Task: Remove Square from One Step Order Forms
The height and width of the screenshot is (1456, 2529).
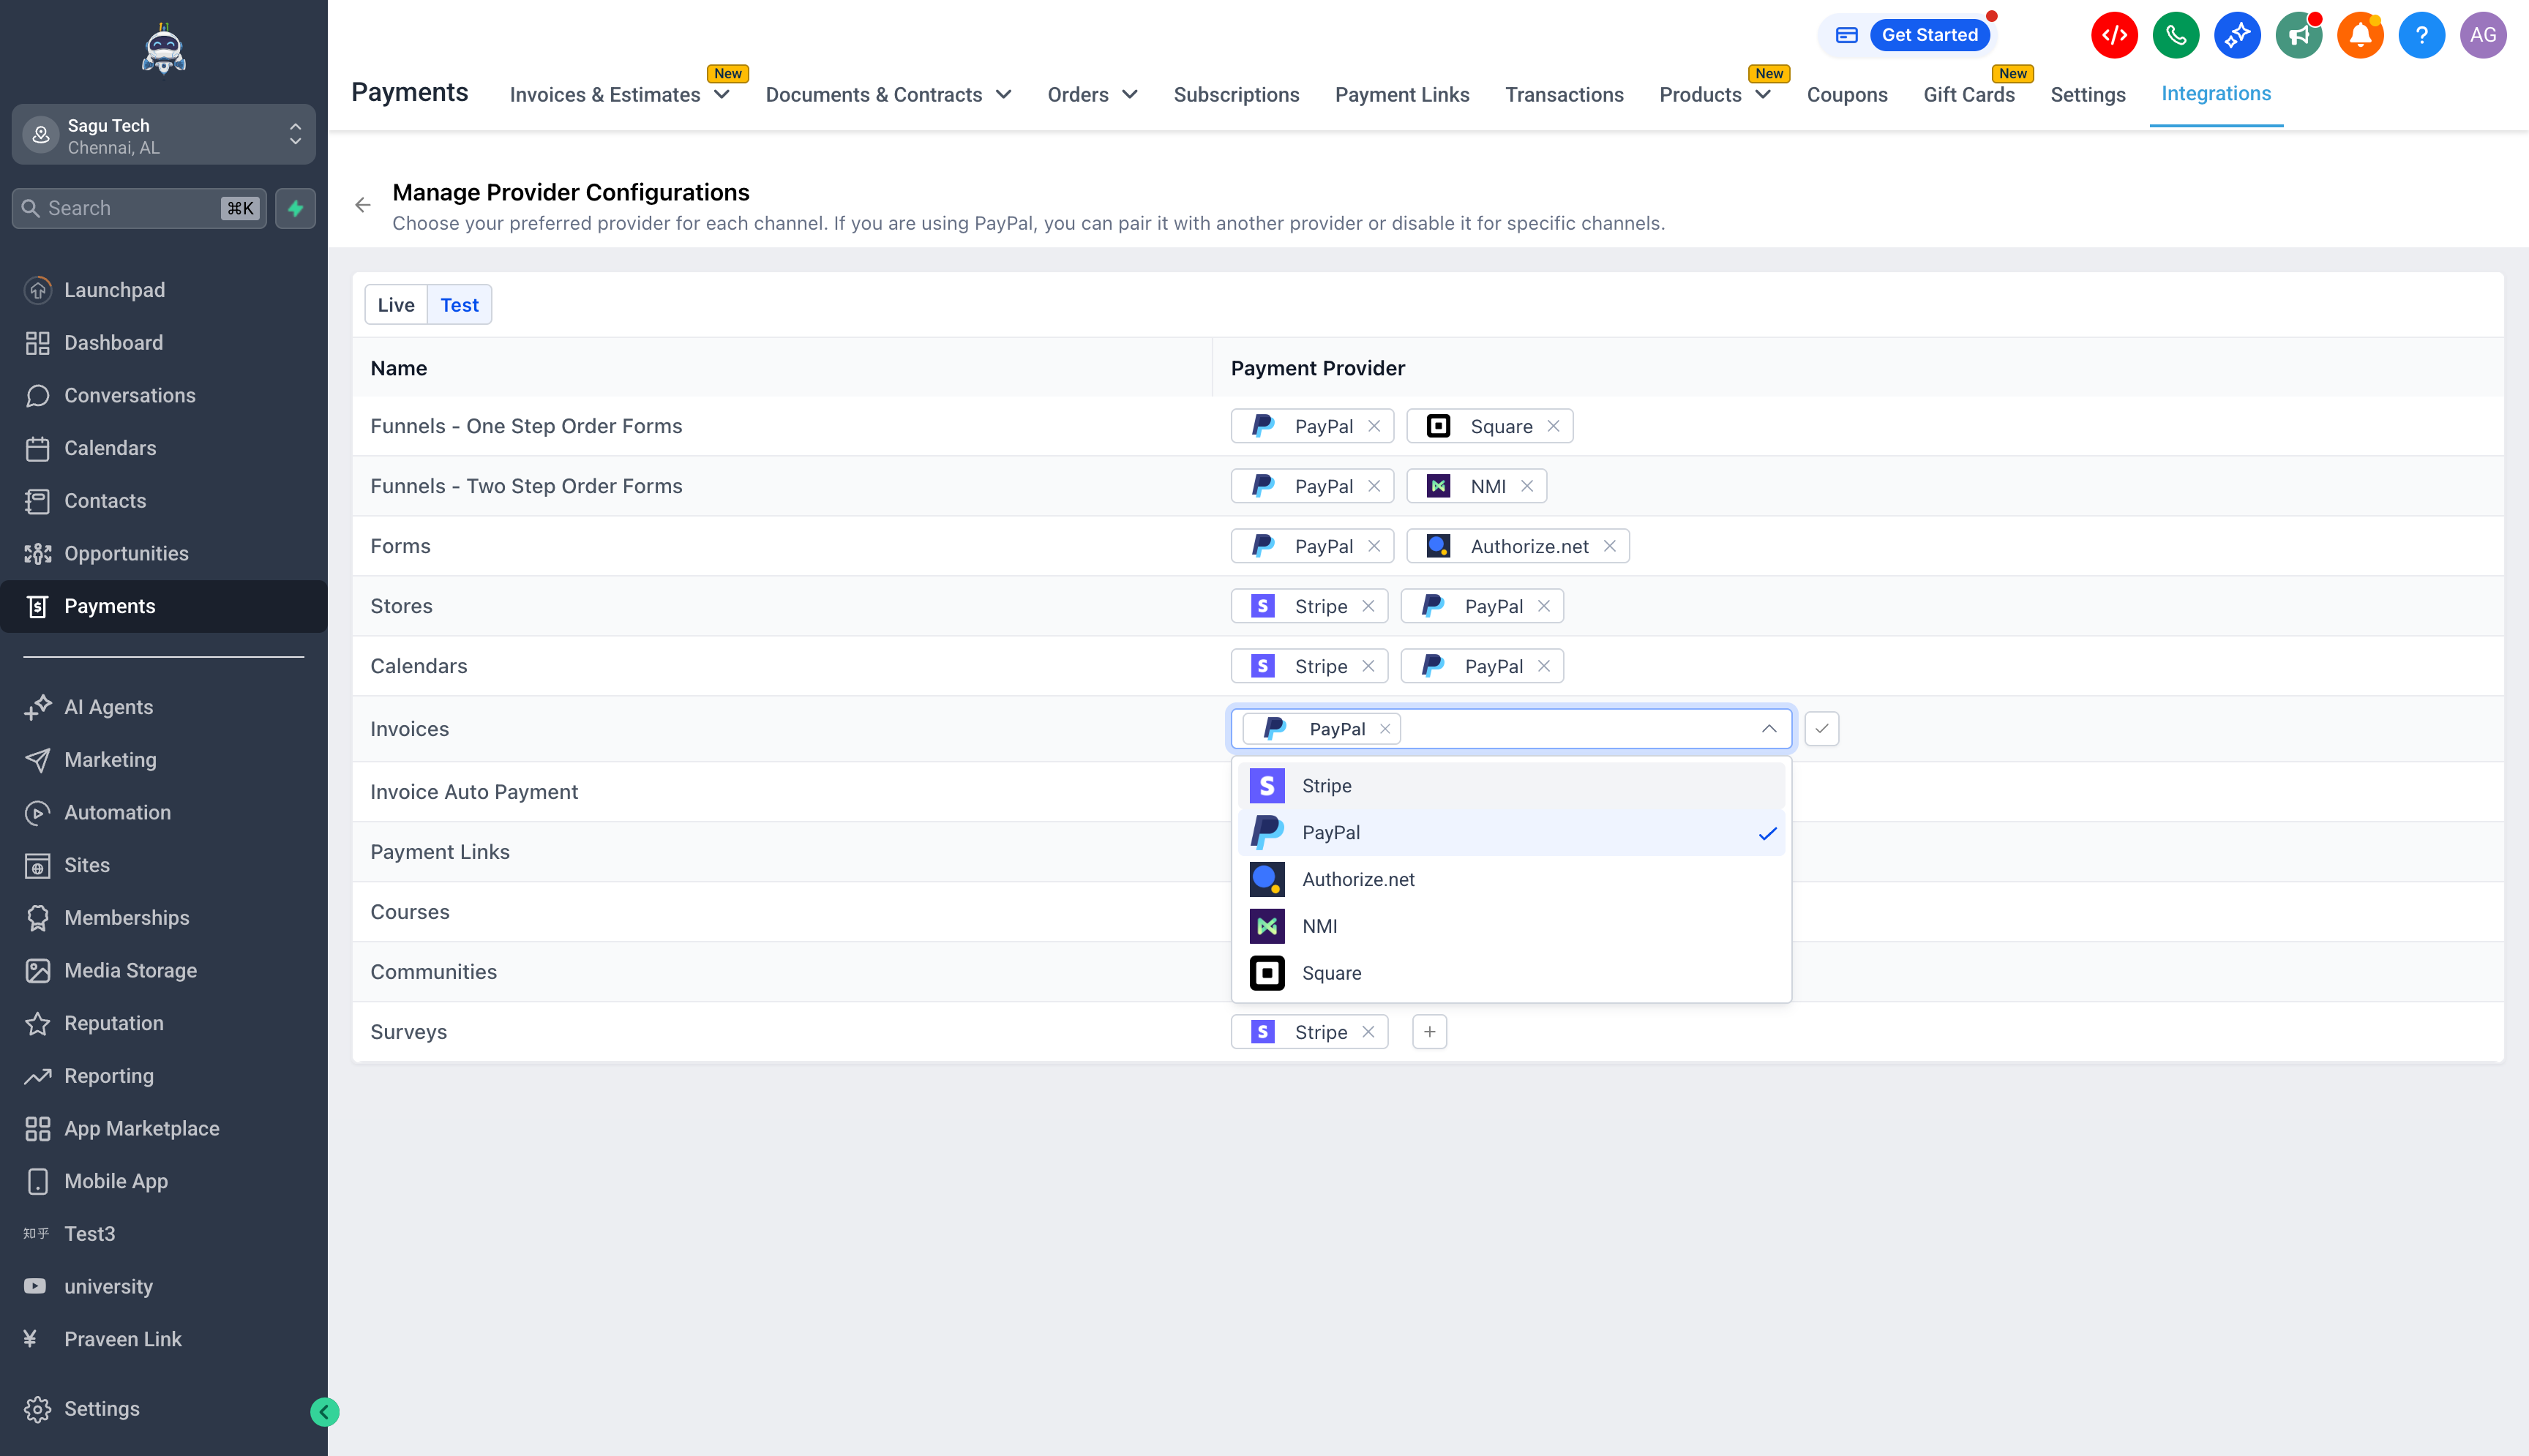Action: [x=1553, y=426]
